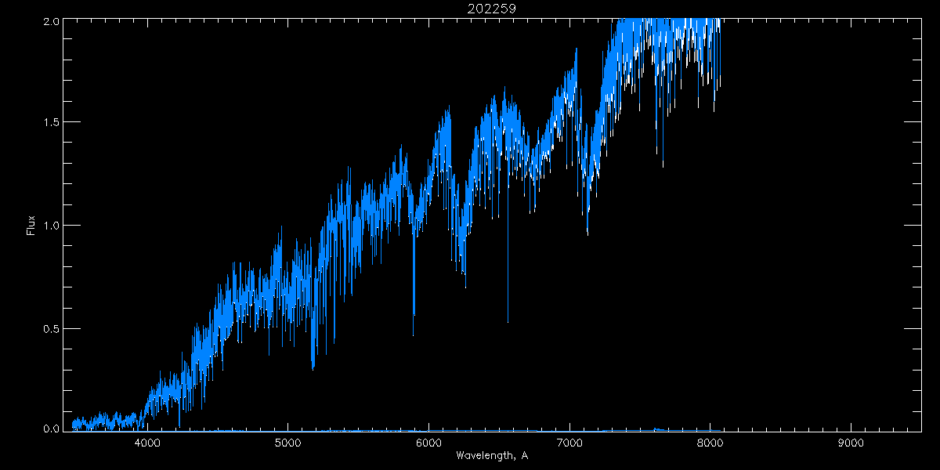Select the 9000 wavelength tick label

coord(851,443)
